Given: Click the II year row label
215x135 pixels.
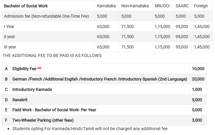Looking at the screenshot, I should pyautogui.click(x=9, y=37).
